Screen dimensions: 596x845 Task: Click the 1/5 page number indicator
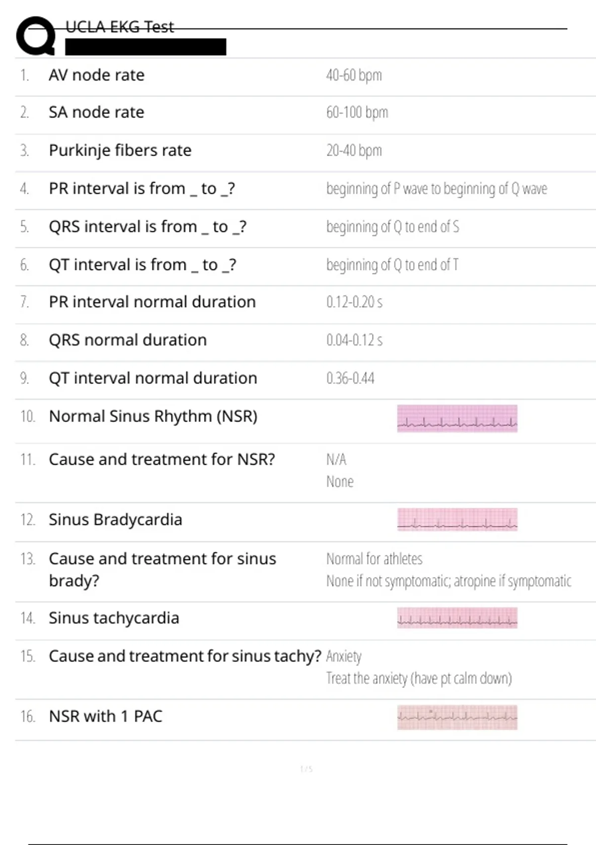click(x=306, y=769)
